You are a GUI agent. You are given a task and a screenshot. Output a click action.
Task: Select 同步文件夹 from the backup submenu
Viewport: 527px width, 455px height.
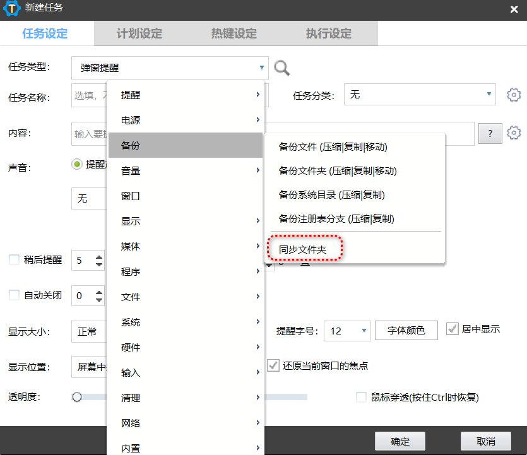click(x=303, y=250)
